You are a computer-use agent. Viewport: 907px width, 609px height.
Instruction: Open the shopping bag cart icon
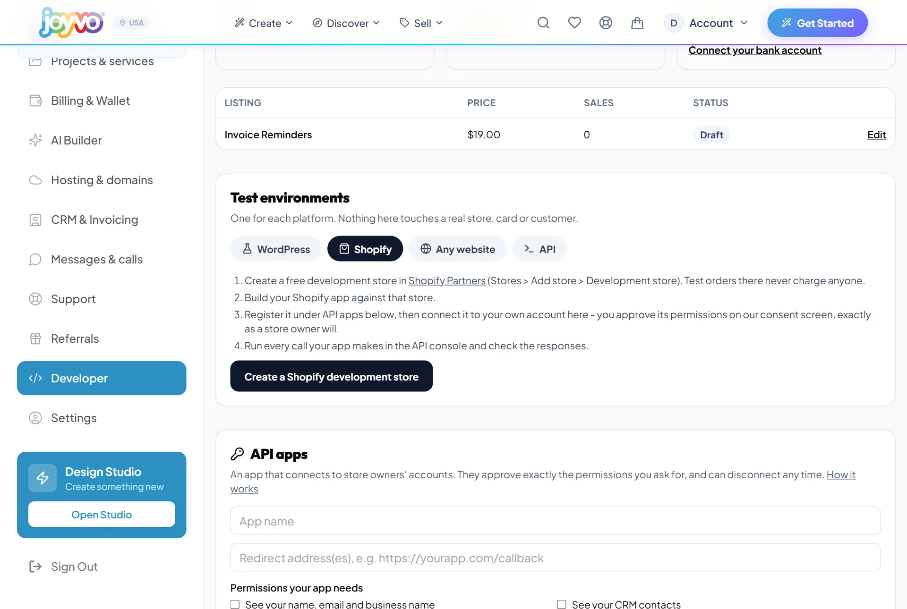click(x=637, y=23)
